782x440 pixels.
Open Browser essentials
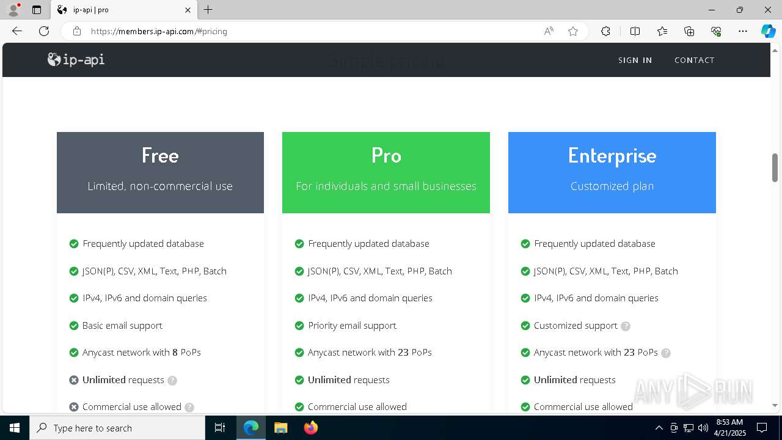click(716, 31)
